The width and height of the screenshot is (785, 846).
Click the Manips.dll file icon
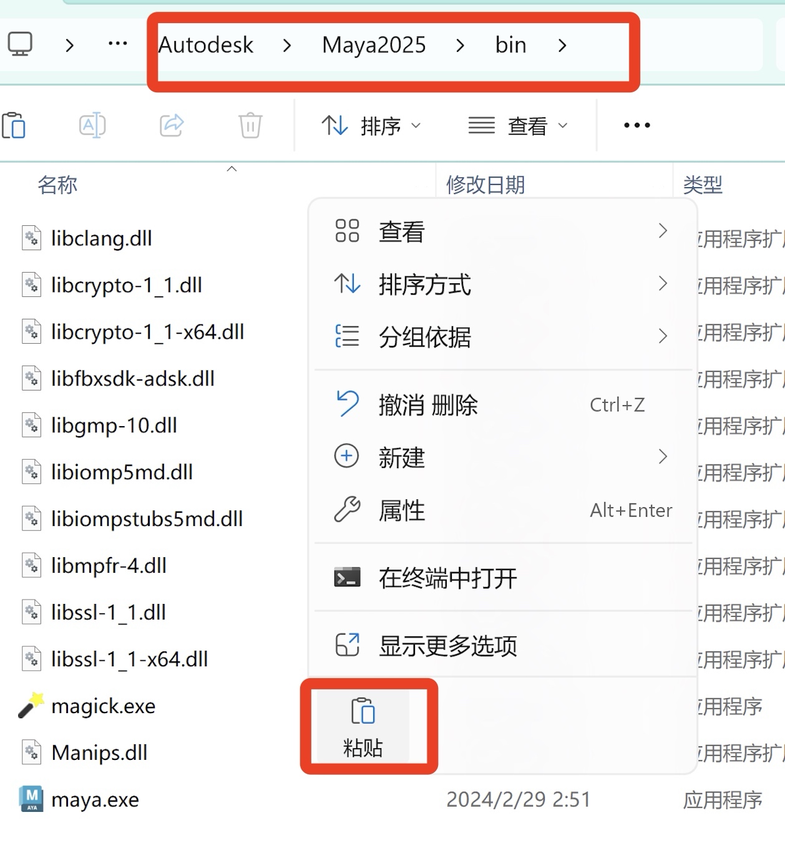coord(31,752)
